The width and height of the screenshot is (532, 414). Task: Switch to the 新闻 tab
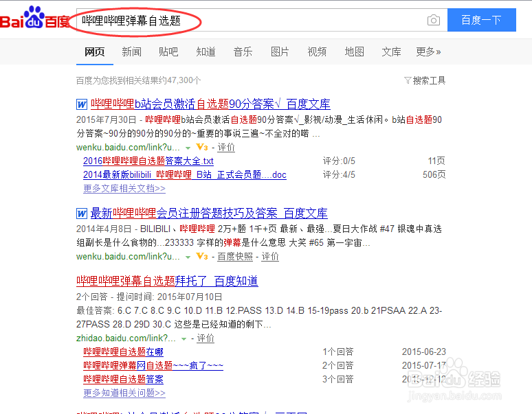coord(132,51)
